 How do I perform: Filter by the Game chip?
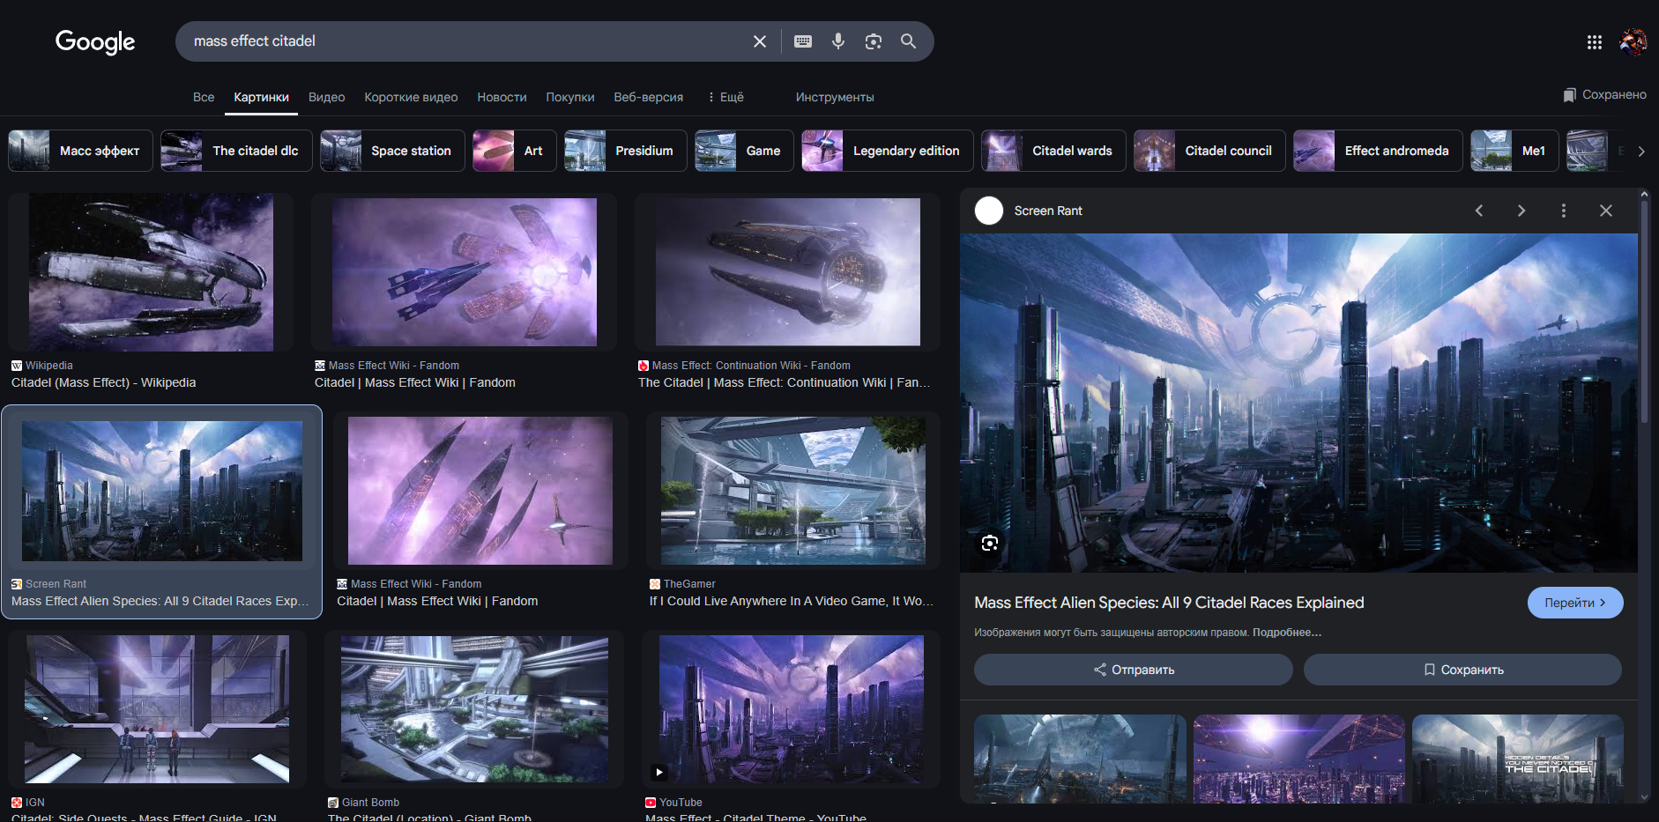click(744, 151)
